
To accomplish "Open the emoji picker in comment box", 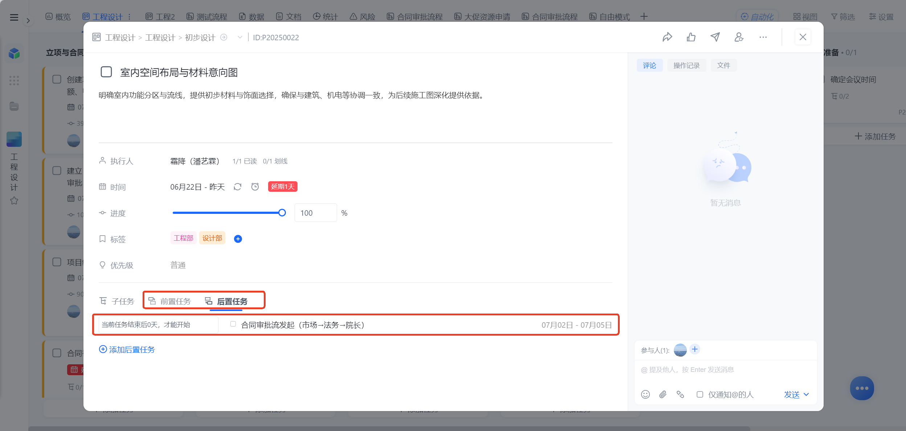I will 645,394.
